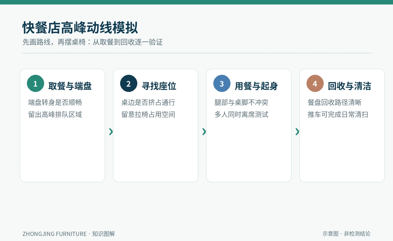Screen dimensions: 393x241
Task: Click the footer note 示意图 · 非检测结论
Action: 346,234
